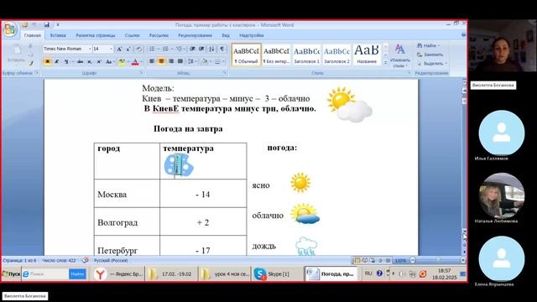Click the Format Painter brush icon

point(31,63)
